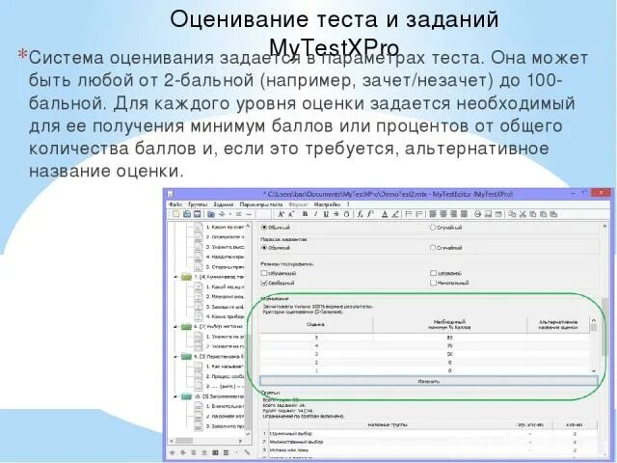Click the Align left toolbar icon
The height and width of the screenshot is (463, 617).
433,214
